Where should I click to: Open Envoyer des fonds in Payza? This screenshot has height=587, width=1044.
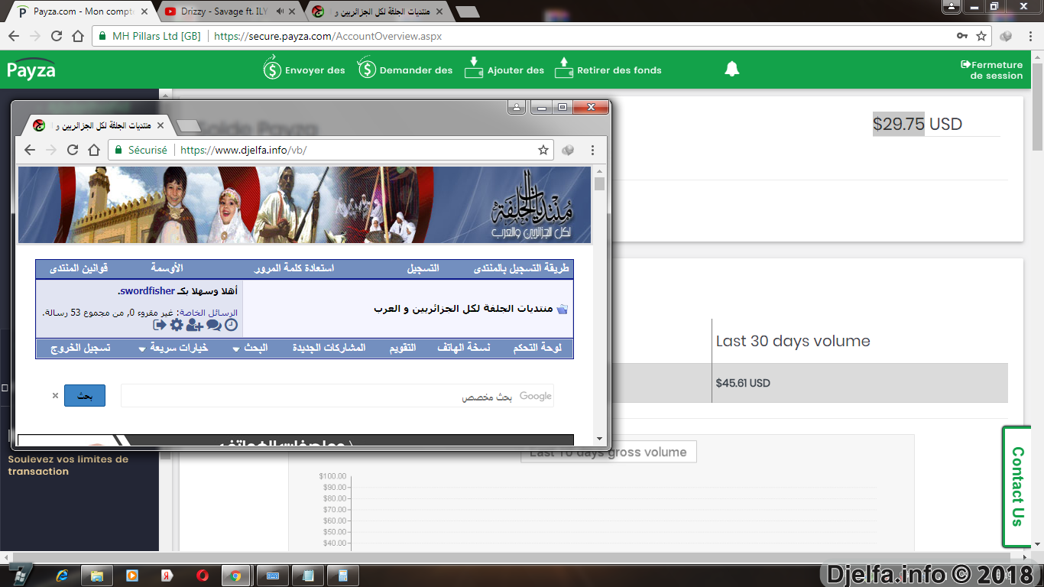click(x=304, y=70)
